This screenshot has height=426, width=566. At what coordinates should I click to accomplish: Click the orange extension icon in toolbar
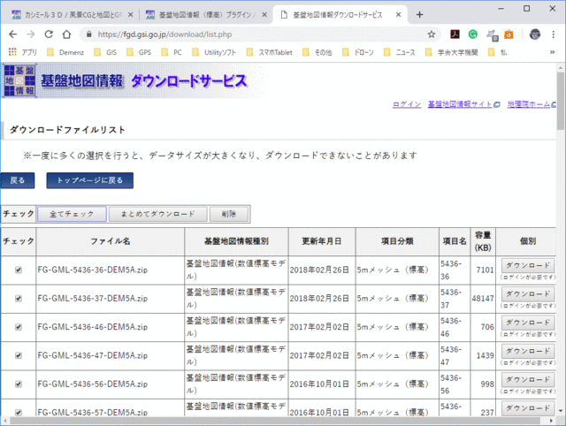(x=509, y=34)
